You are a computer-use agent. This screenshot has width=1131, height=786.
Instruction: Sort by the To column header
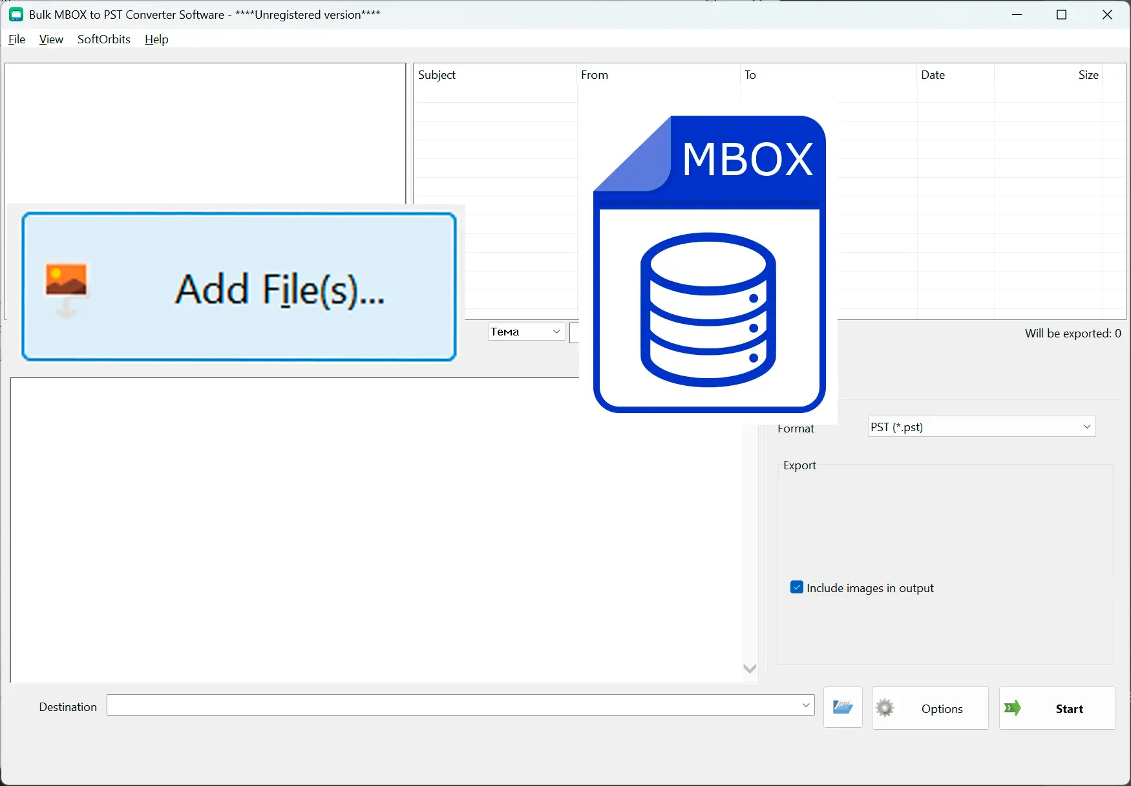coord(828,75)
